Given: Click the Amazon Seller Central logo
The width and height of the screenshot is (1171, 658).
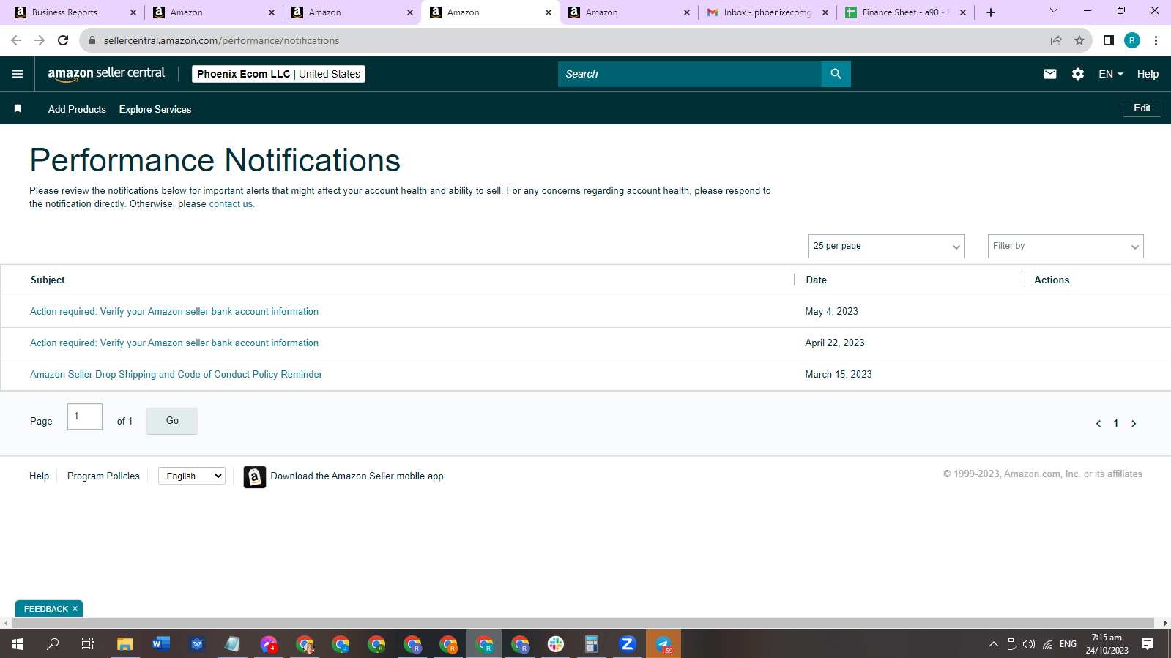Looking at the screenshot, I should 106,73.
